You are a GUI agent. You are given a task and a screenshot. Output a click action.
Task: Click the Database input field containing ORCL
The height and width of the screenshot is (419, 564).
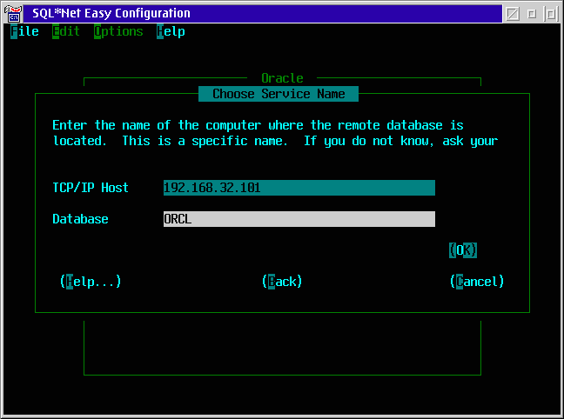click(x=299, y=219)
